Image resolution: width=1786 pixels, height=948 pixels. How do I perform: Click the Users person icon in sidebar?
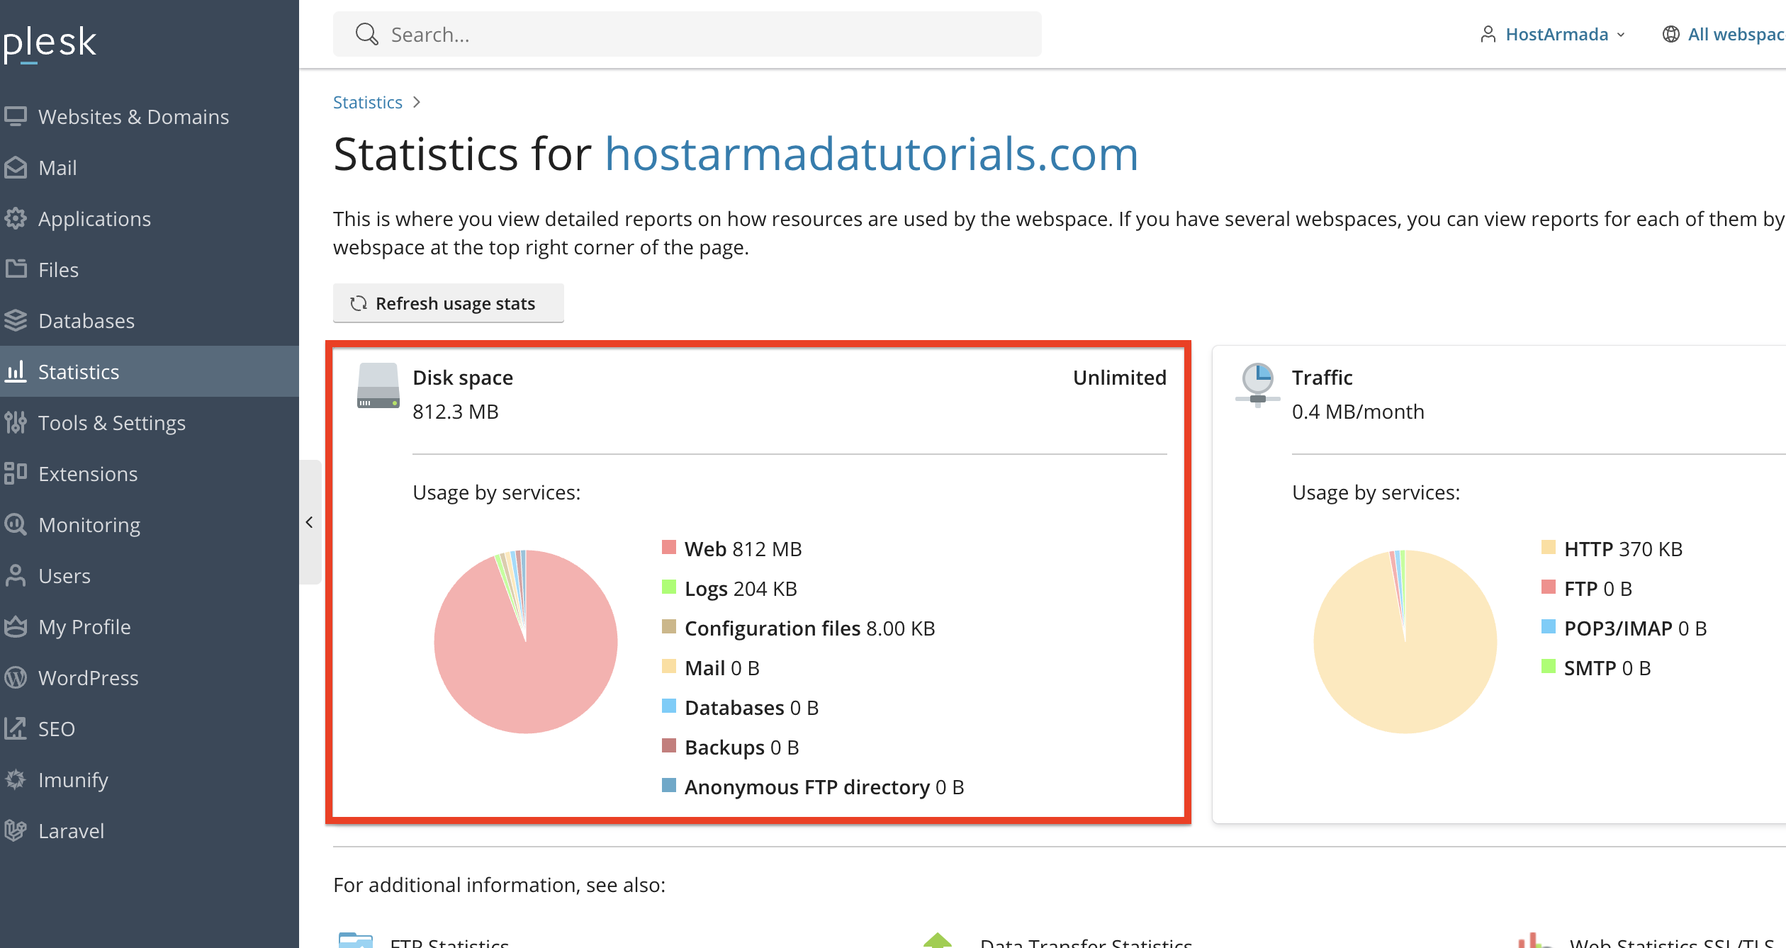tap(16, 575)
